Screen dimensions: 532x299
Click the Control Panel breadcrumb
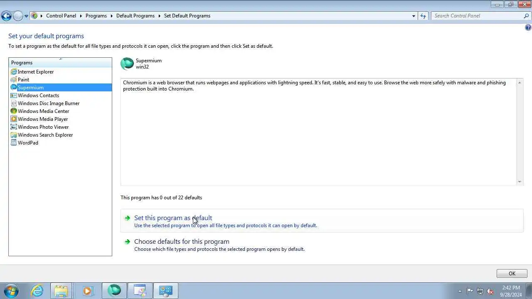tap(61, 16)
